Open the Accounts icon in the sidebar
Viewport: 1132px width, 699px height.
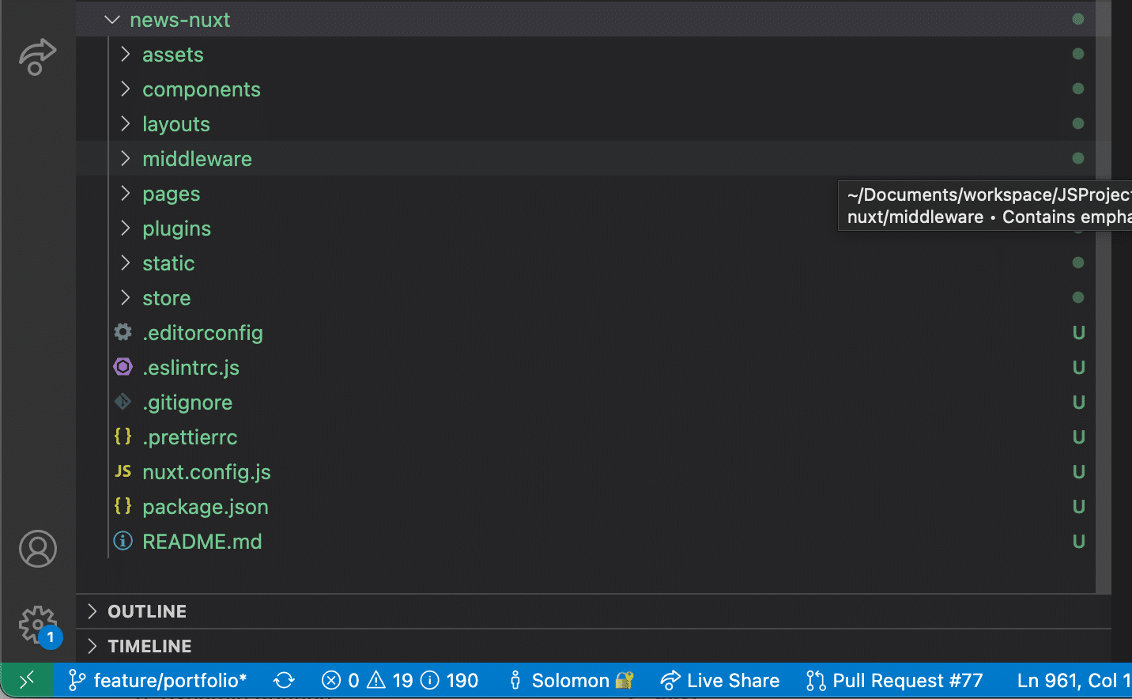pyautogui.click(x=37, y=549)
